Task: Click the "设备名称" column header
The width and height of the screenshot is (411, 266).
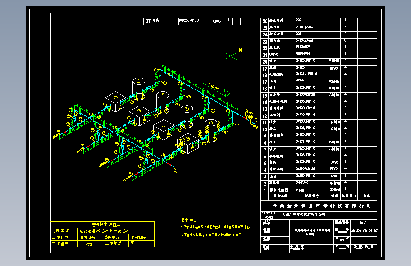Action: (x=281, y=196)
